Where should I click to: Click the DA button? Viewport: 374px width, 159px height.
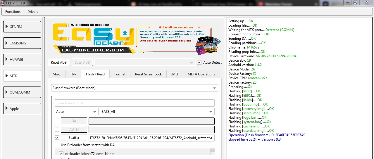74,121
